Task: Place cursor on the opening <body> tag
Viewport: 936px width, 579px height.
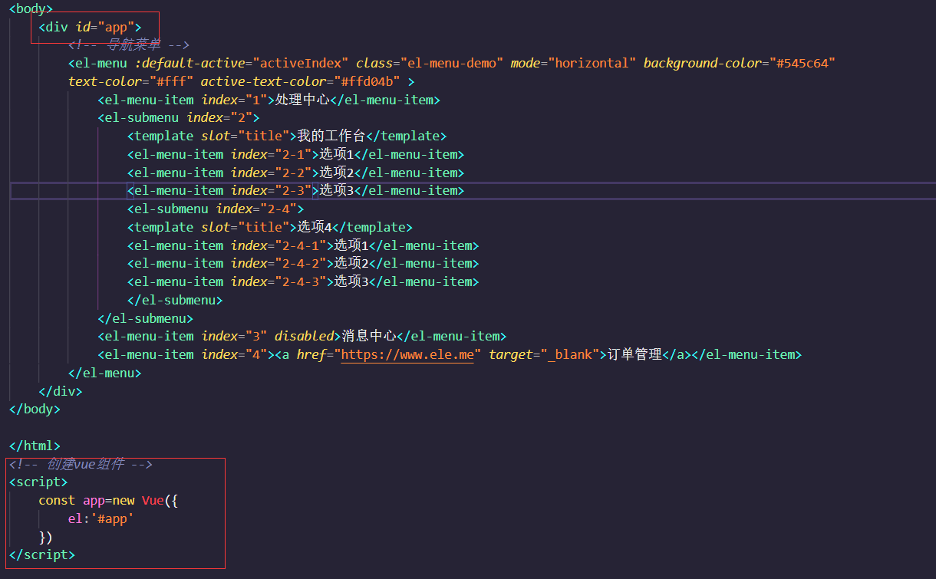Action: coord(31,8)
